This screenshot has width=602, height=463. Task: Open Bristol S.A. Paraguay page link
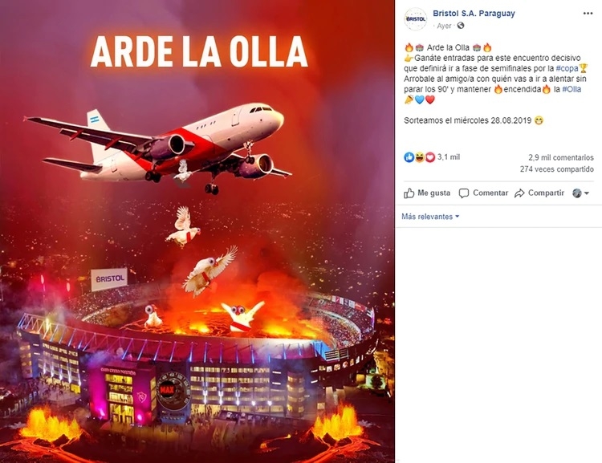[474, 14]
